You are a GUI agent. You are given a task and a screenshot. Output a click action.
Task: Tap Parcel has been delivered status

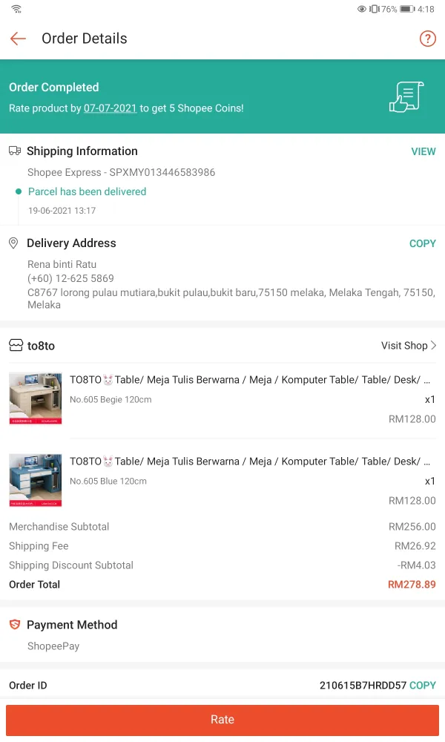87,191
